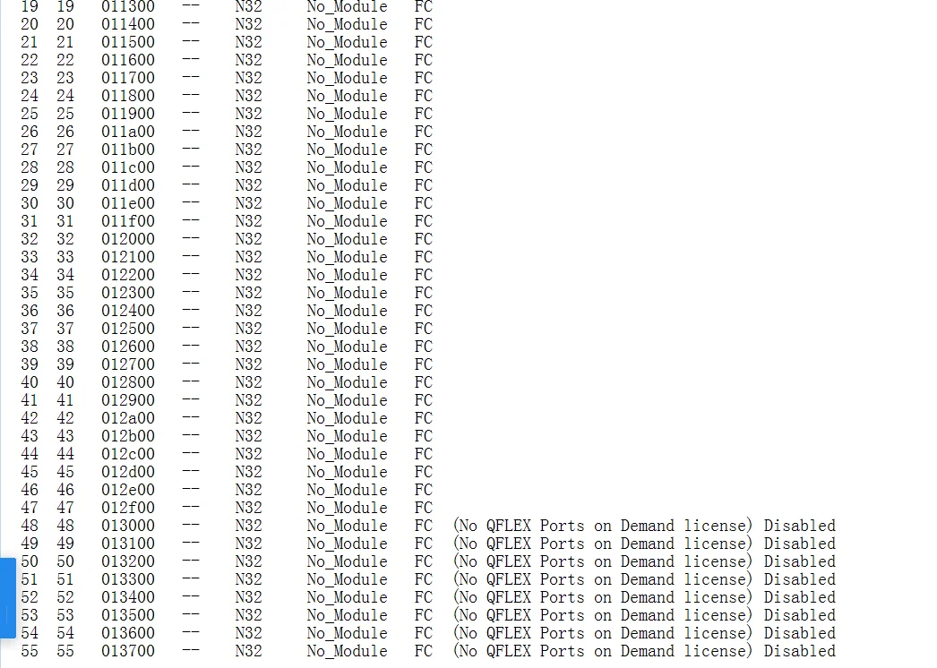This screenshot has height=668, width=937.
Task: Click 'Disabled' status on port 55 row
Action: click(x=800, y=651)
